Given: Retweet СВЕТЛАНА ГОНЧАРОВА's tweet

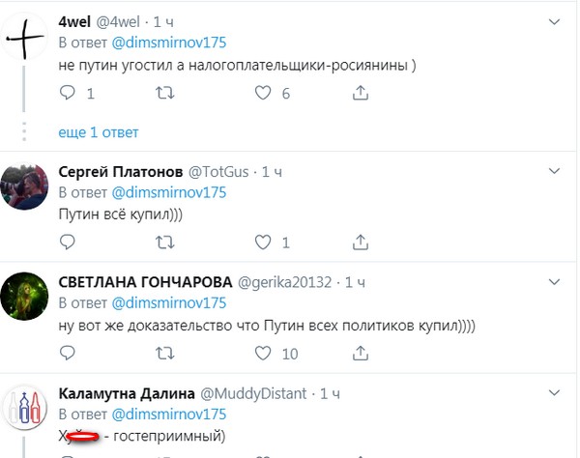Looking at the screenshot, I should [165, 354].
